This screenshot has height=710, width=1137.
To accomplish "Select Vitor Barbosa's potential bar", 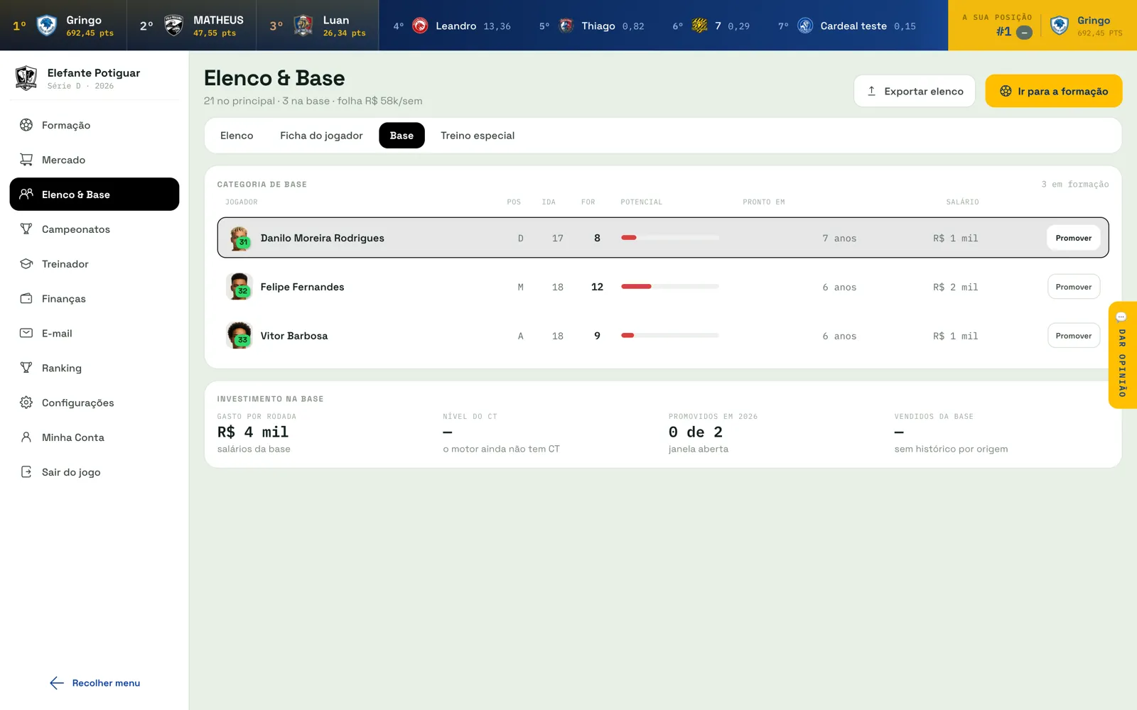I will tap(670, 336).
